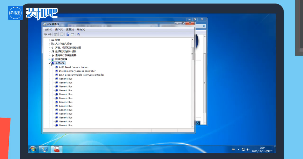Click the Control Panel taskbar button
This screenshot has height=159, width=303.
pos(45,149)
